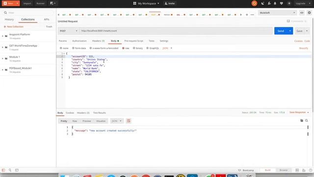Select the x-www-form-urlencoded body type
The width and height of the screenshot is (314, 177).
click(x=104, y=48)
